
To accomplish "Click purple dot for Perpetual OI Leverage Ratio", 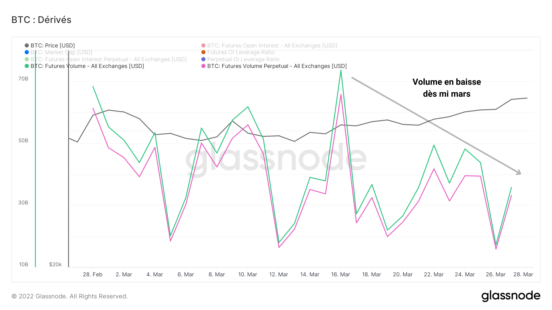I will point(203,59).
